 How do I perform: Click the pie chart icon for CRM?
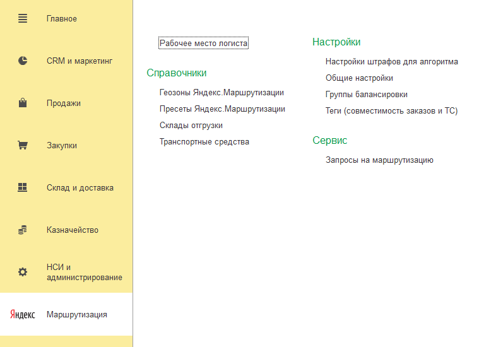[23, 61]
